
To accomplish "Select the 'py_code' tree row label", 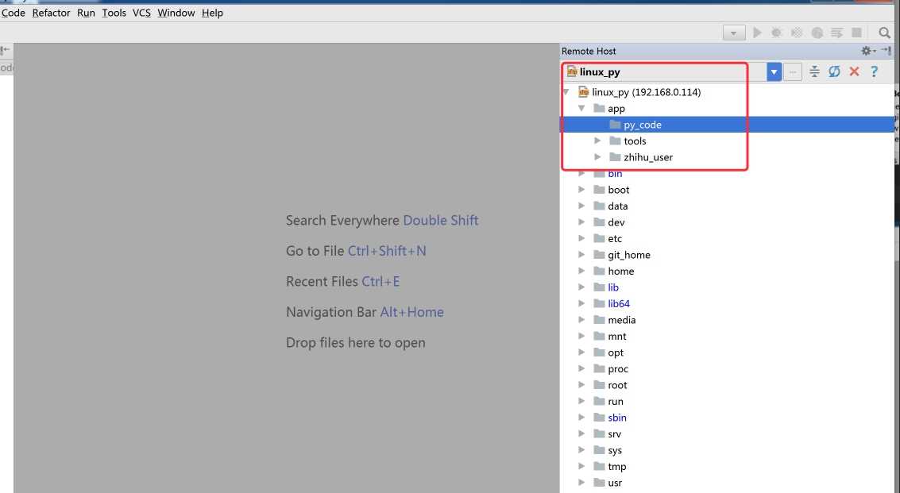I will pos(643,125).
